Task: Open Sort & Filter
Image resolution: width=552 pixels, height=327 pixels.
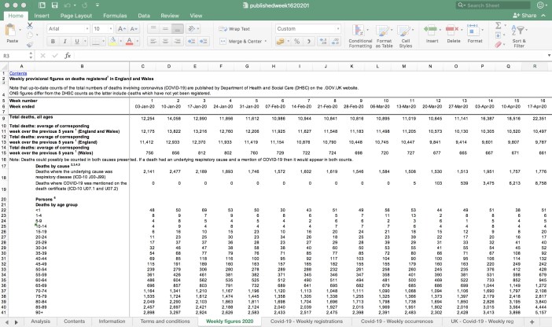Action: click(519, 35)
